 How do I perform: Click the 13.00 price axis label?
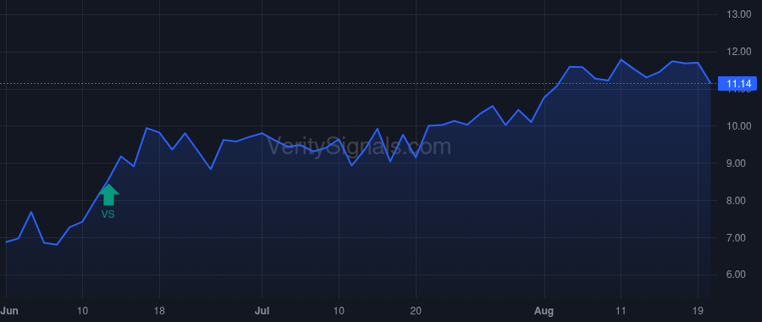[x=738, y=14]
